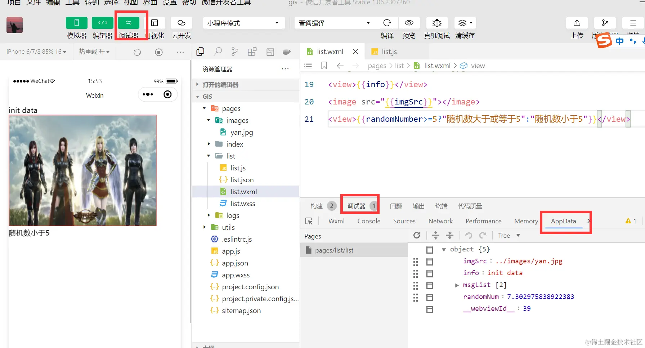
Task: Expand the index folder
Action: 209,144
